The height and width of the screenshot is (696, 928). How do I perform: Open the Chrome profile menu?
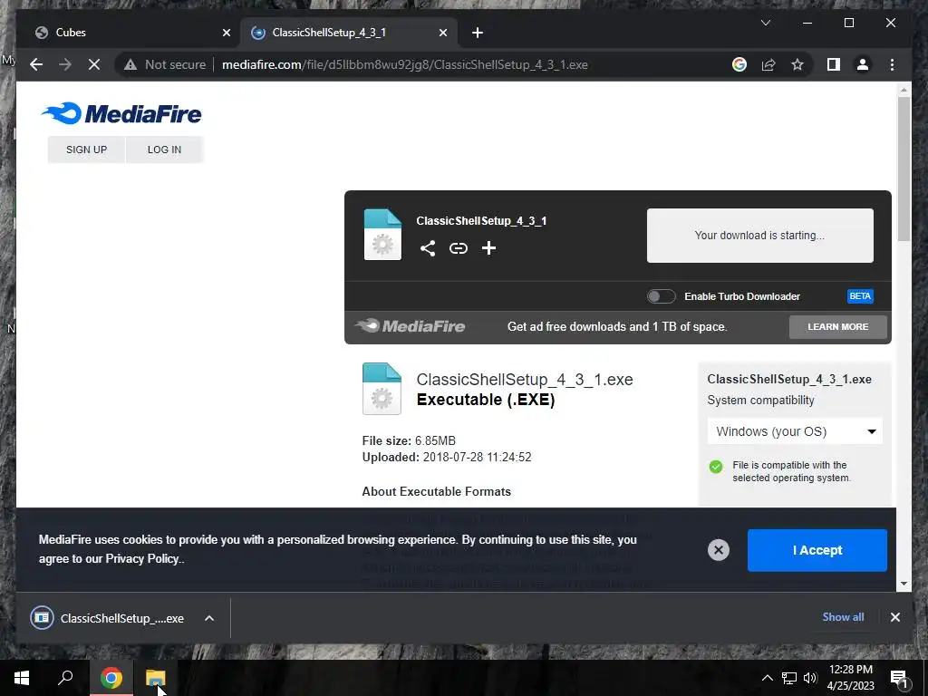863,64
